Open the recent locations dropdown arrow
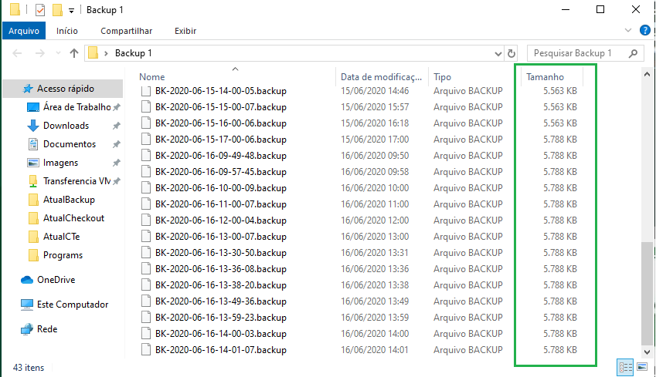656x377 pixels. click(58, 53)
